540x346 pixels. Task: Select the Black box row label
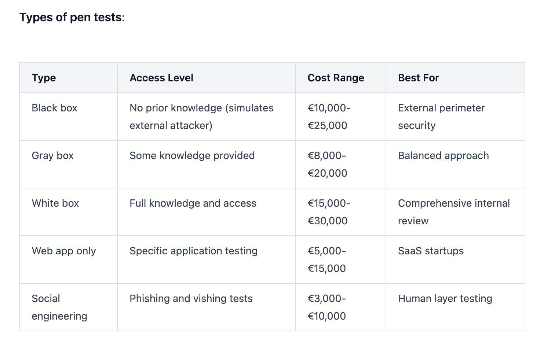tap(54, 108)
